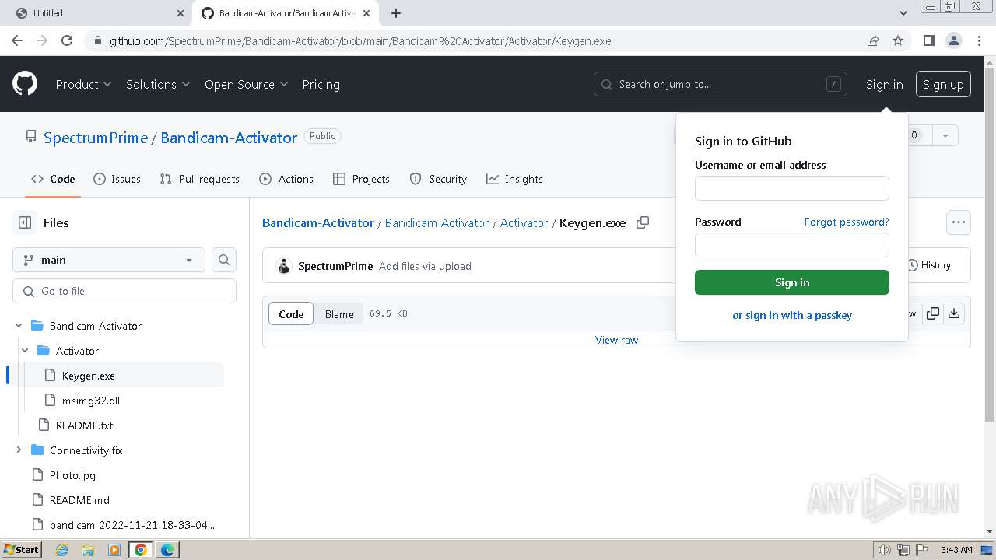
Task: Open media player taskbar icon
Action: (x=114, y=550)
